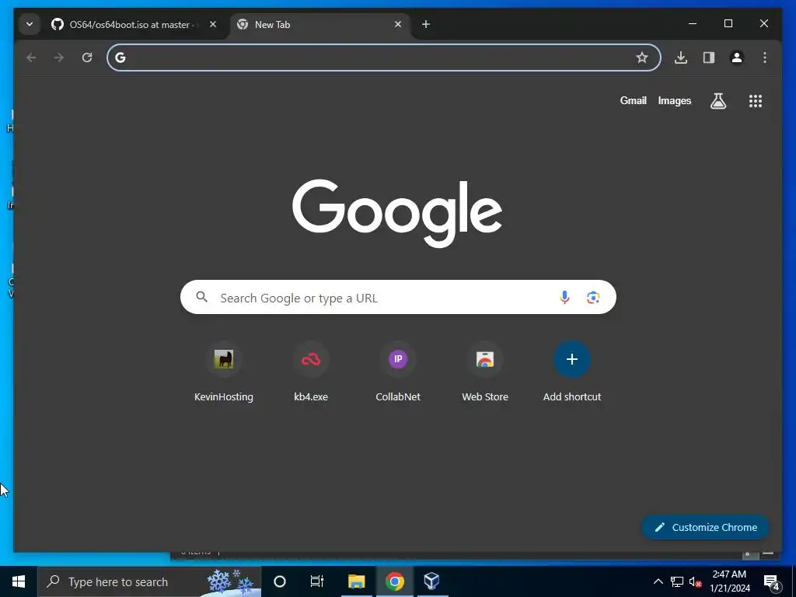
Task: Start voice search with microphone icon
Action: (564, 298)
